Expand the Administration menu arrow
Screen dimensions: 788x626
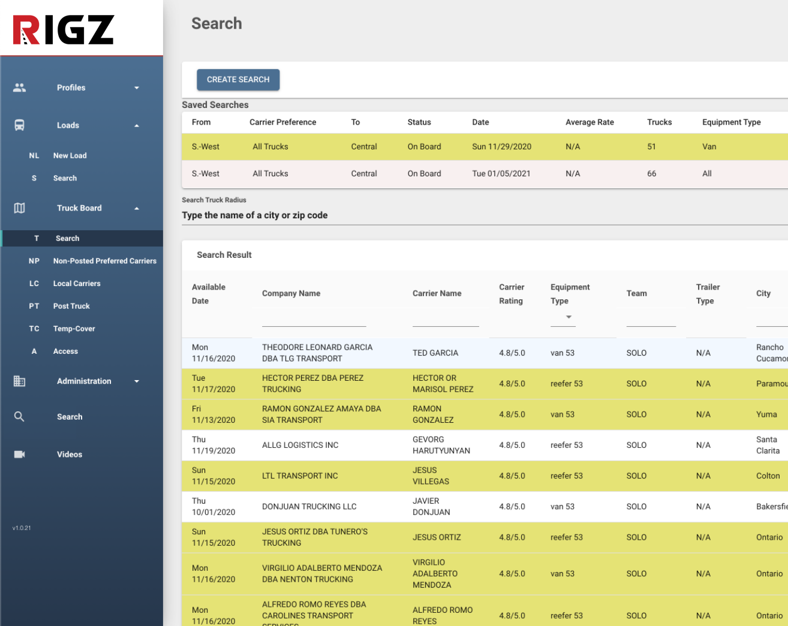(x=137, y=381)
